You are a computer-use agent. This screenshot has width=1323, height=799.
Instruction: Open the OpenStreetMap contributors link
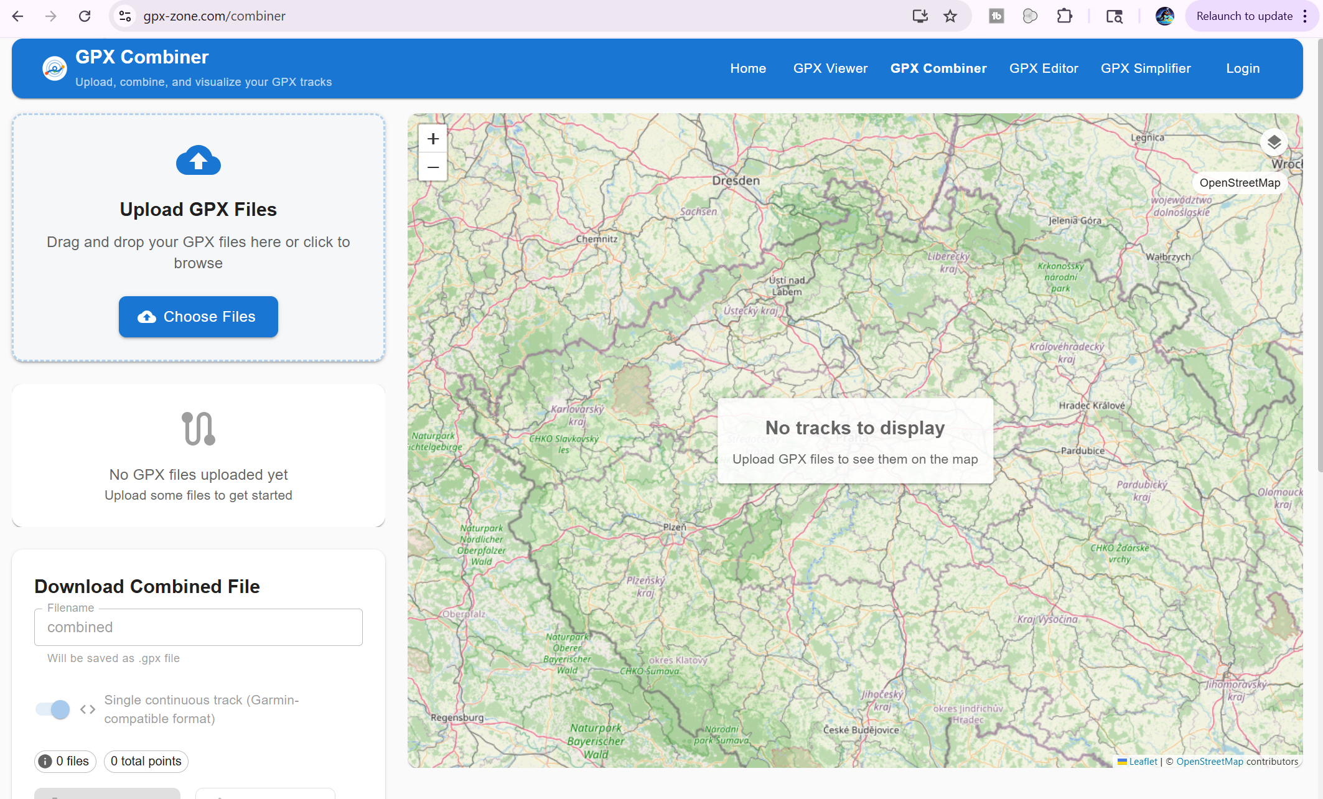tap(1210, 762)
